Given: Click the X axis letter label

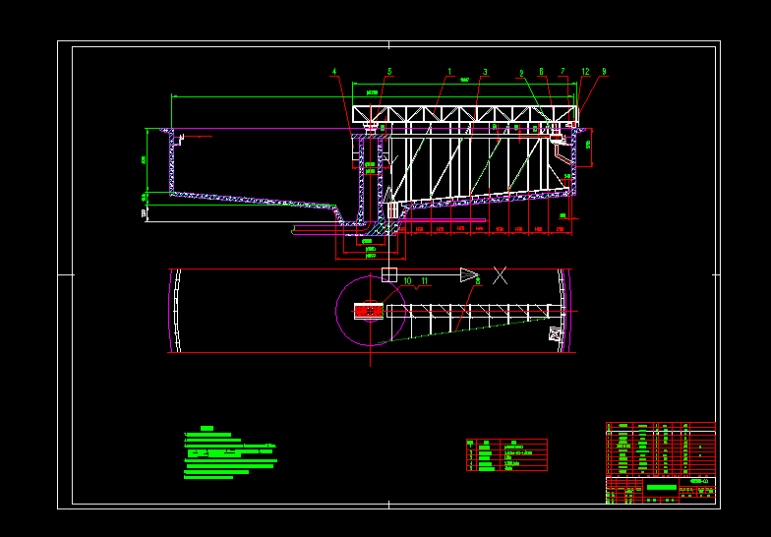Looking at the screenshot, I should click(x=500, y=275).
